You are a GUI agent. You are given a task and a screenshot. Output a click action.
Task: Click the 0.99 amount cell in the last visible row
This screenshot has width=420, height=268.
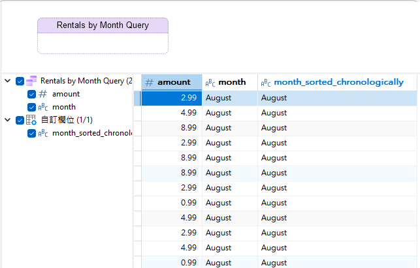click(x=172, y=262)
